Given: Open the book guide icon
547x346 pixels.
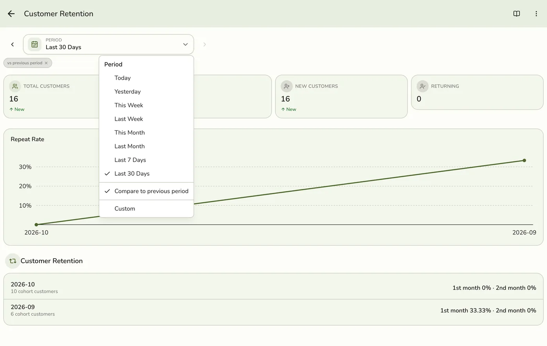Looking at the screenshot, I should coord(517,14).
